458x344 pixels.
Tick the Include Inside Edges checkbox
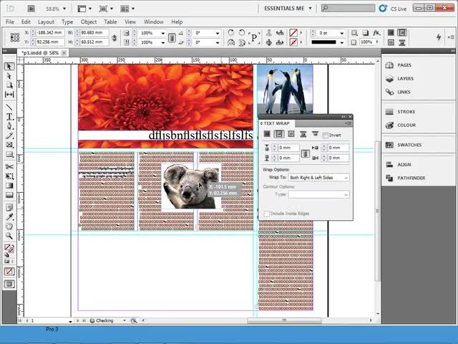tap(266, 214)
